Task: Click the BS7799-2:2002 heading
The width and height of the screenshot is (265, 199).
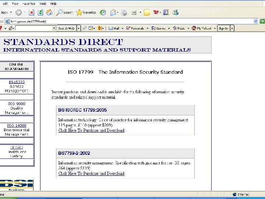Action: [x=74, y=153]
